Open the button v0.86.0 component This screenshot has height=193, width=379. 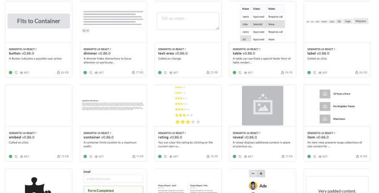(22, 53)
